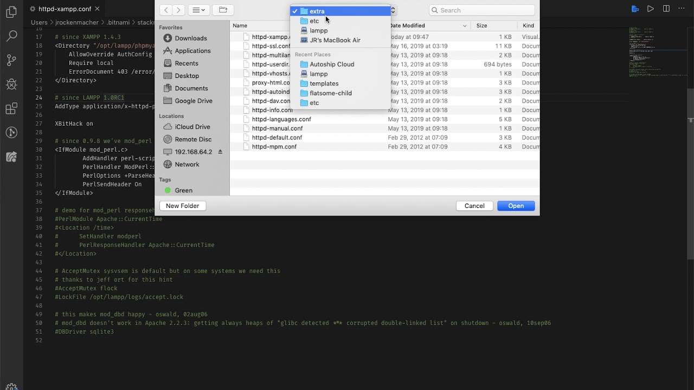Pick 'templates' from Recent Places

(x=340, y=83)
